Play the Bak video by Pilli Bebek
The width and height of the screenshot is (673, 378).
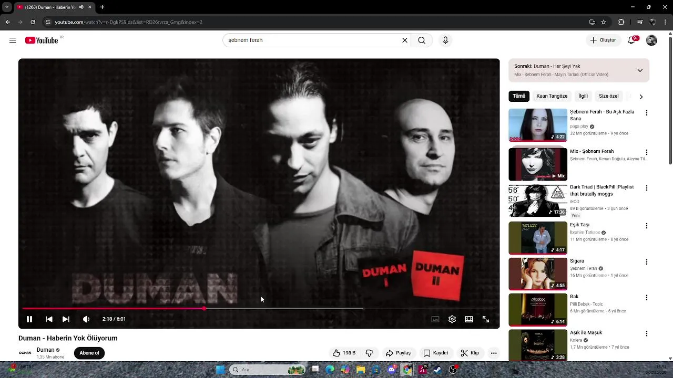click(x=538, y=310)
